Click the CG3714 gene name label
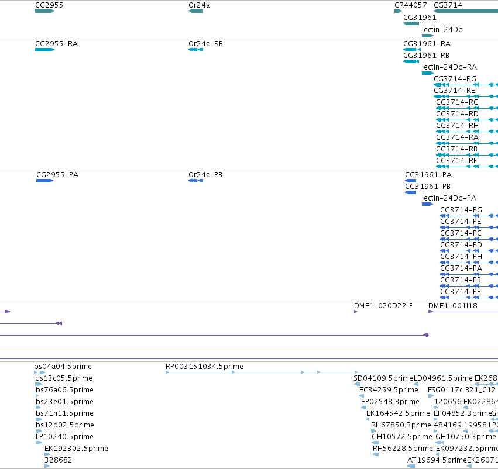 pos(448,5)
